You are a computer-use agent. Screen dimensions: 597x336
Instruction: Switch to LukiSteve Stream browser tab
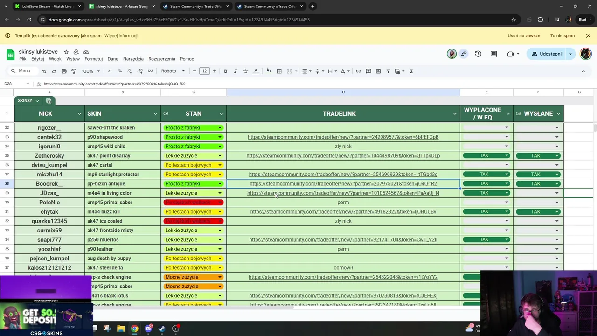(48, 7)
